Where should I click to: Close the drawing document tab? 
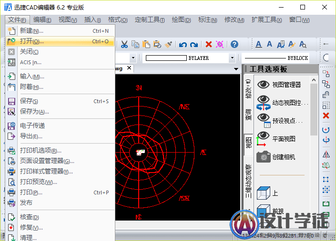(129, 68)
